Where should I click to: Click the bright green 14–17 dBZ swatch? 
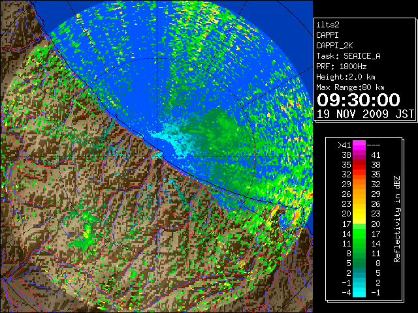pos(359,233)
